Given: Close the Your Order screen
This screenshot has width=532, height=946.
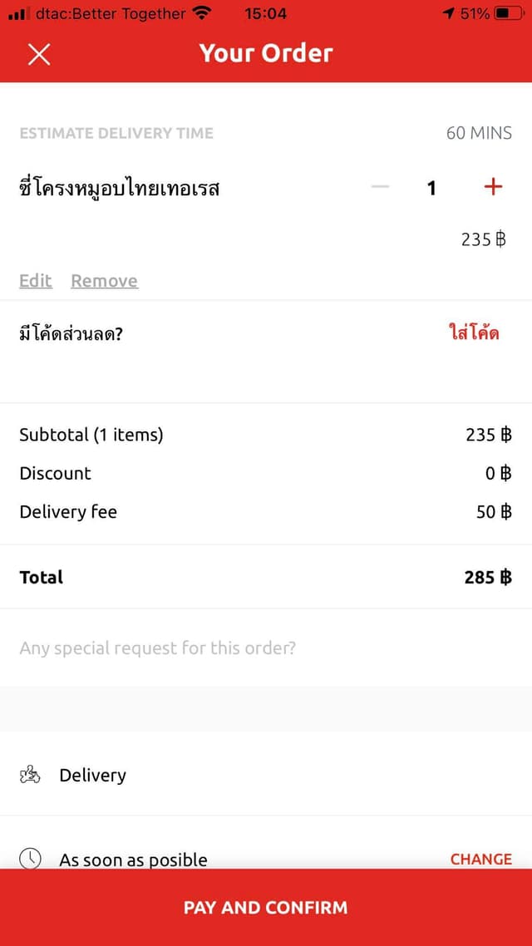Looking at the screenshot, I should pyautogui.click(x=39, y=54).
